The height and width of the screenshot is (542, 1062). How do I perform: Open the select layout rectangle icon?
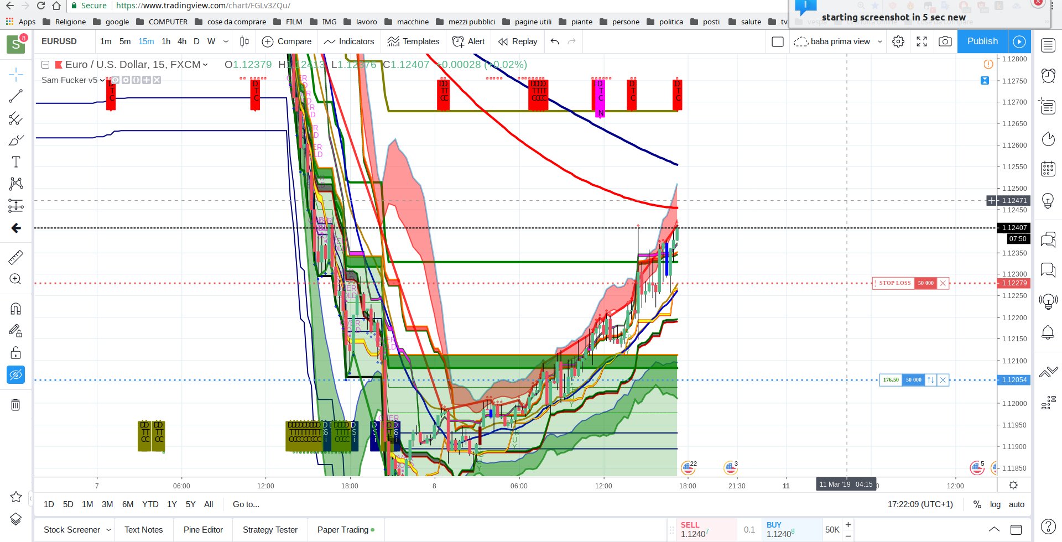pyautogui.click(x=778, y=41)
